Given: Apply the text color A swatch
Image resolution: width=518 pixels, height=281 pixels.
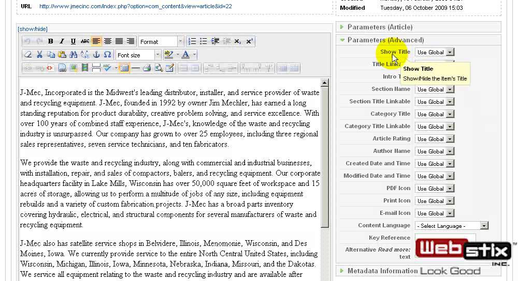Looking at the screenshot, I should [185, 55].
